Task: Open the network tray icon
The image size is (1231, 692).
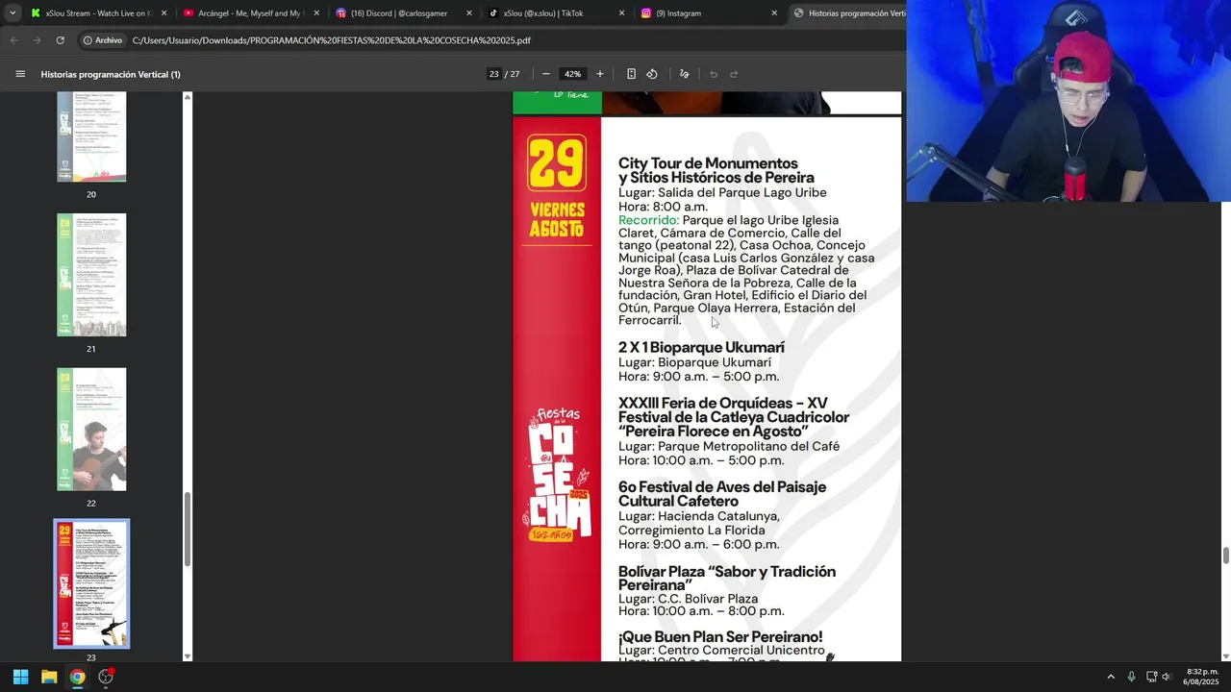Action: point(1151,677)
